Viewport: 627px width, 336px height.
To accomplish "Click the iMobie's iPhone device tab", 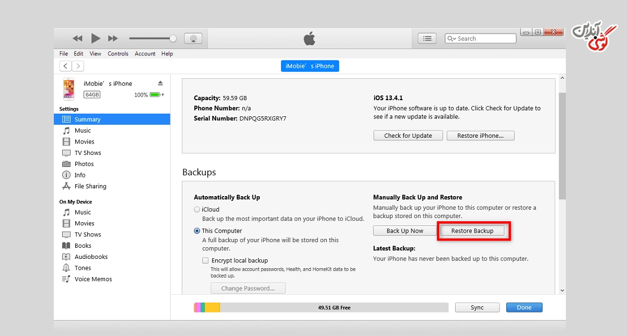I will point(310,66).
